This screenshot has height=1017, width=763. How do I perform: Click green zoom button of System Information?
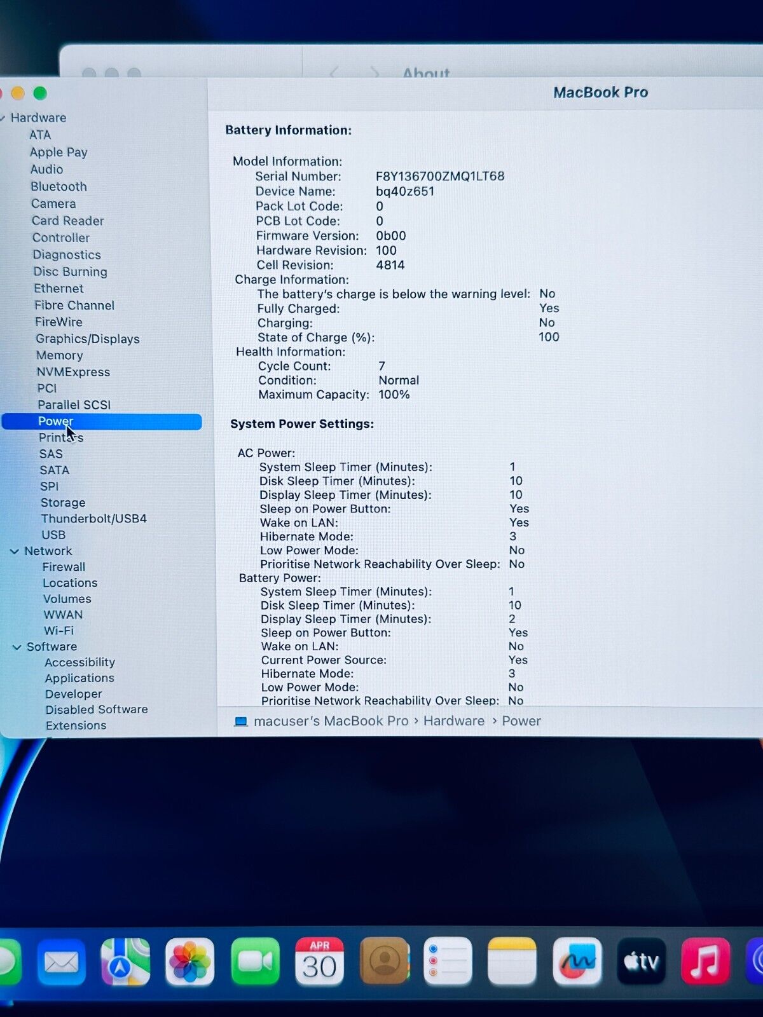pyautogui.click(x=40, y=93)
